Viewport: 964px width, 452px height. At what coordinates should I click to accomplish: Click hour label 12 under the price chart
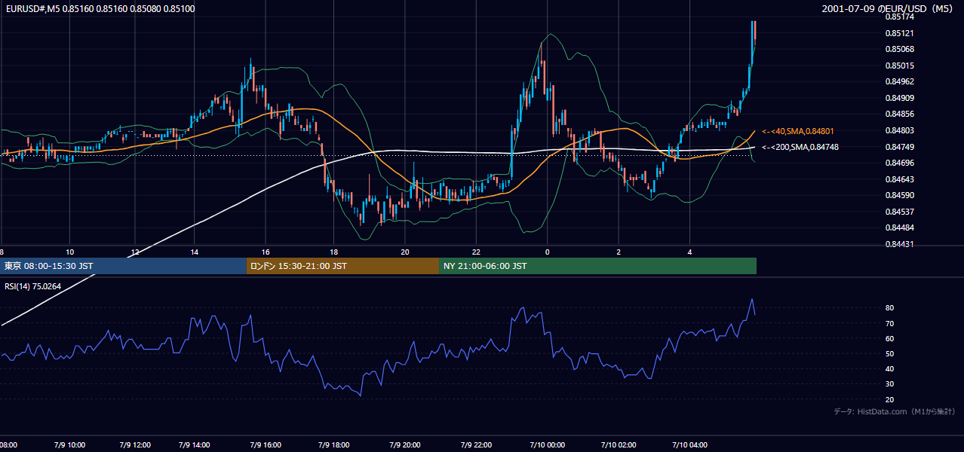tap(135, 252)
